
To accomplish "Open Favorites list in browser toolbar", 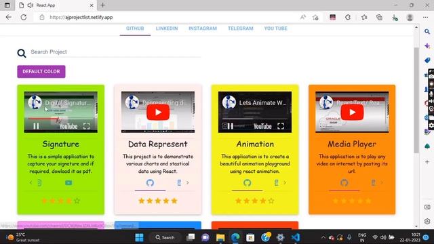I will click(x=364, y=17).
